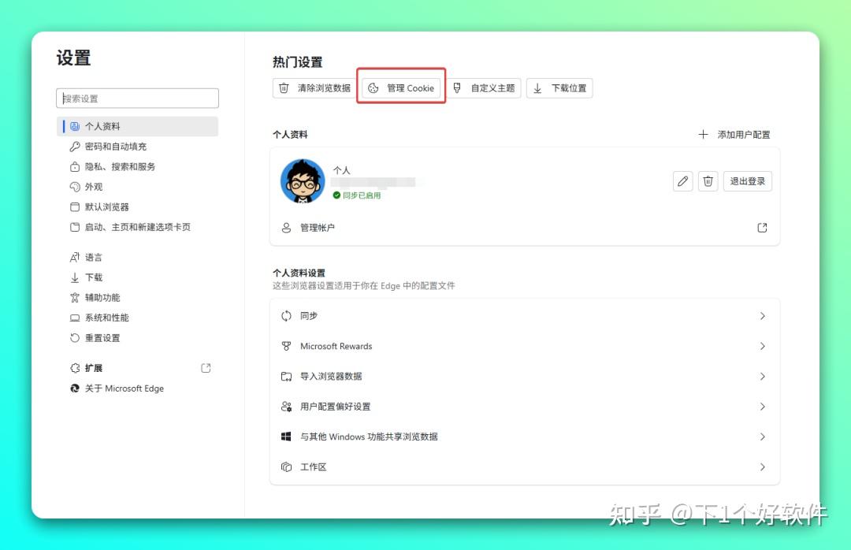The width and height of the screenshot is (851, 550).
Task: Click the Windows logo icon on sharing row
Action: 285,437
